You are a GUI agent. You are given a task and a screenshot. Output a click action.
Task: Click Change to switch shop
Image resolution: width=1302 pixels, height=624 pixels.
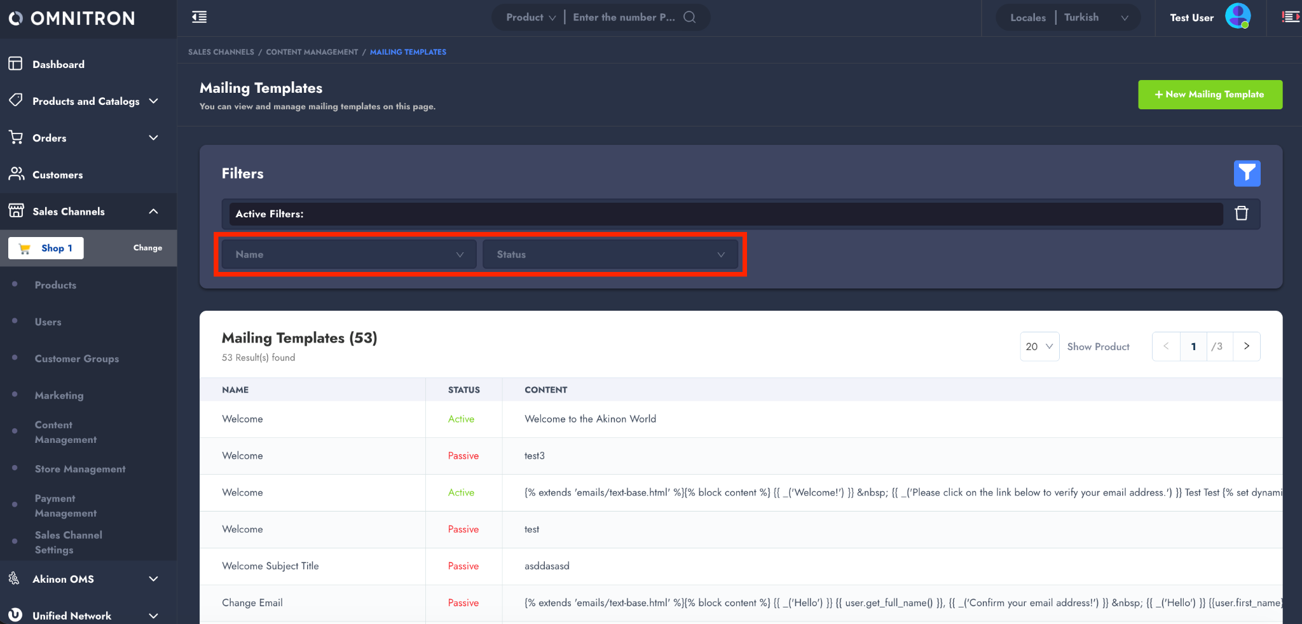(x=147, y=248)
